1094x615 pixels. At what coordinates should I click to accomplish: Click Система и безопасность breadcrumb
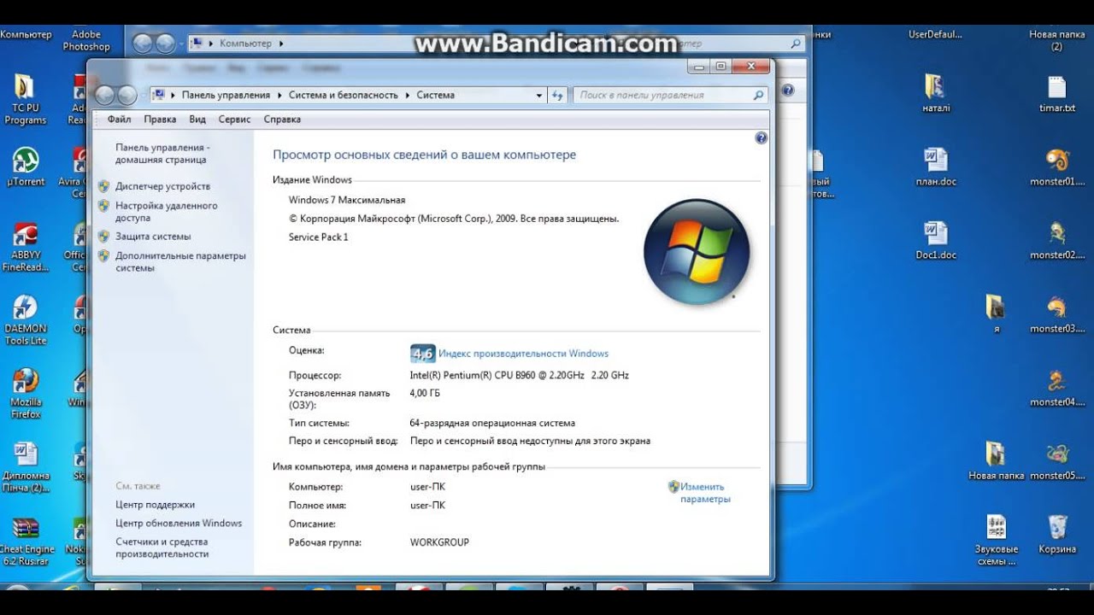pos(344,96)
